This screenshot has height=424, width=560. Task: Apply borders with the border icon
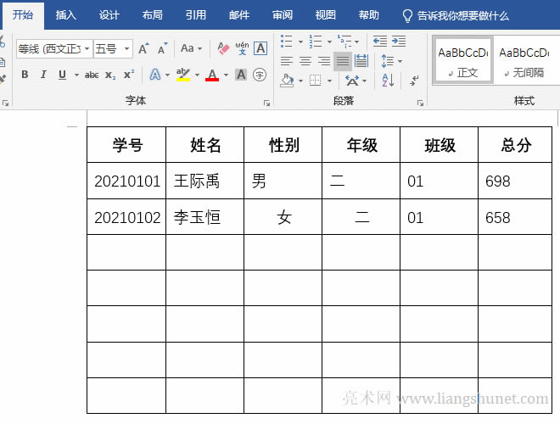click(315, 81)
